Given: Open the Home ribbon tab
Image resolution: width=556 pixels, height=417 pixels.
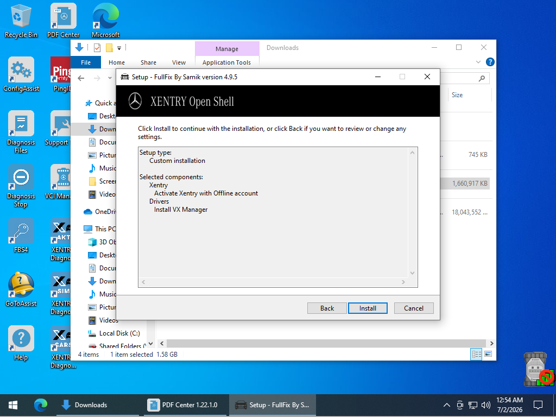Looking at the screenshot, I should pyautogui.click(x=117, y=62).
